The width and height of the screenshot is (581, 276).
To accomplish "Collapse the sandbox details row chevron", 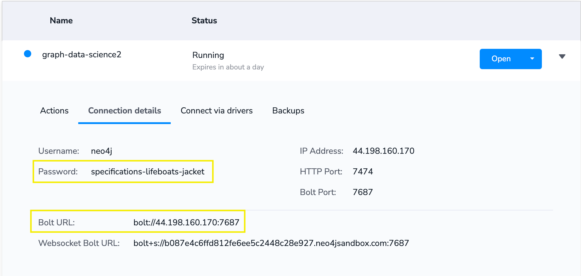I will click(x=562, y=57).
